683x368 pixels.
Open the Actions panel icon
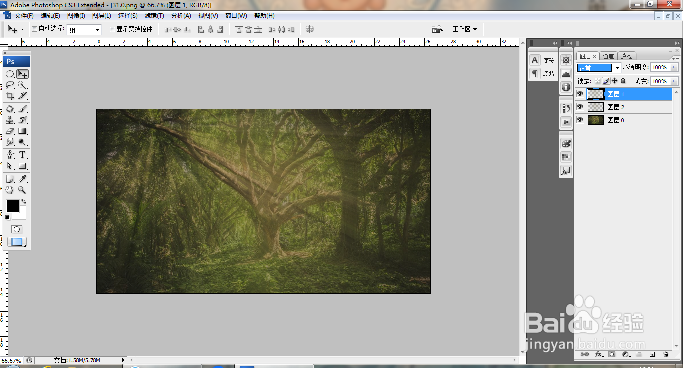566,121
